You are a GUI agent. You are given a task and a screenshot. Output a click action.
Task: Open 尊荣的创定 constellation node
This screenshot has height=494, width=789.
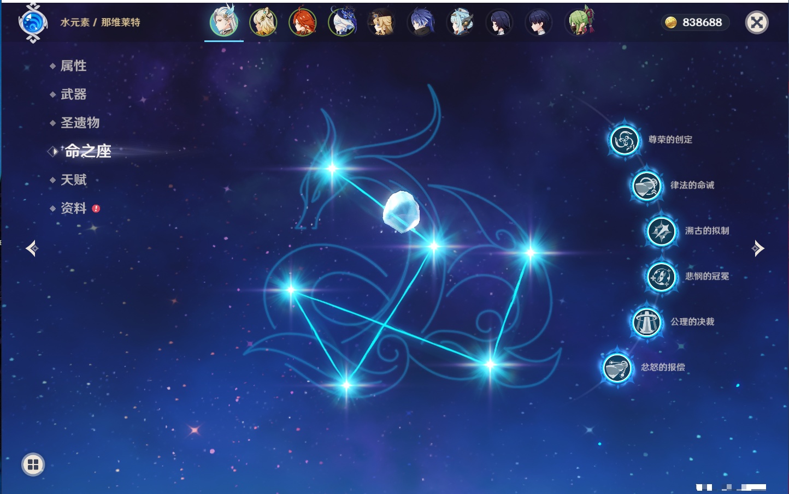624,140
